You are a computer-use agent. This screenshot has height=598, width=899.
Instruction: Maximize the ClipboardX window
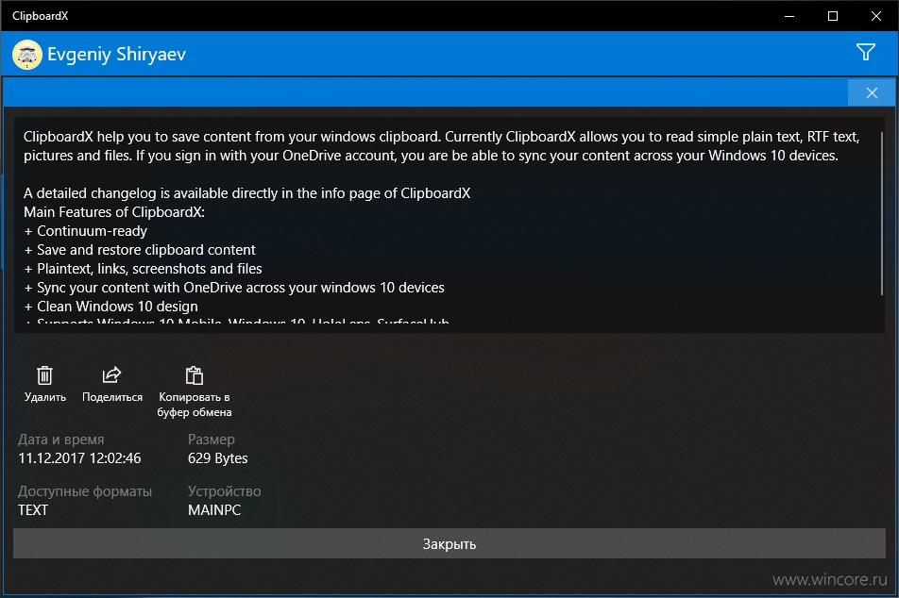pos(833,16)
